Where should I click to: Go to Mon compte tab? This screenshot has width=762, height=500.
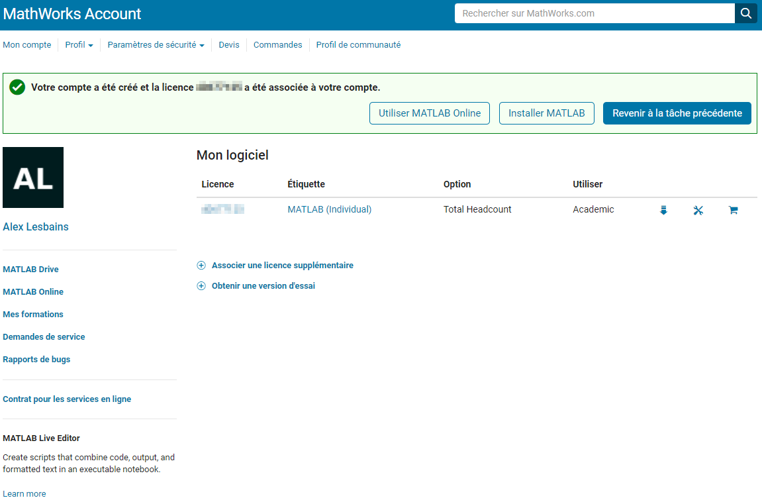tap(26, 45)
